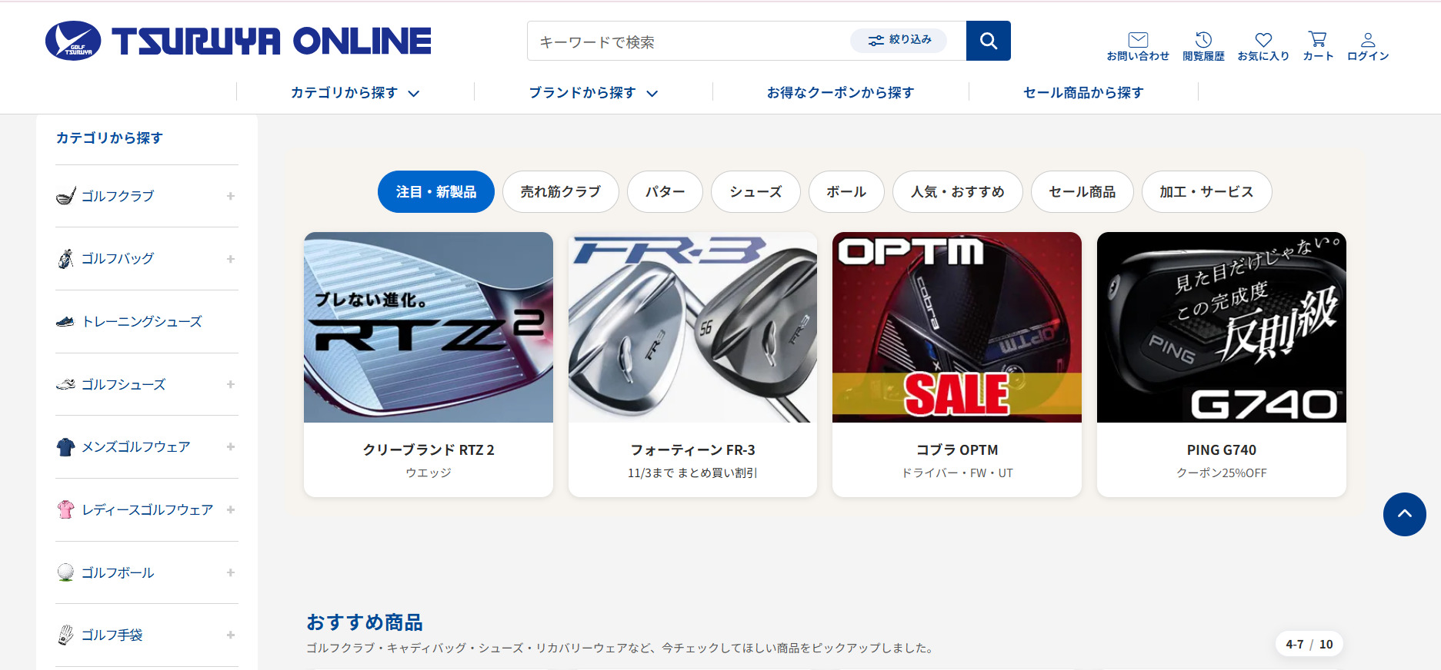Expand ゴルフボール category plus sign
The height and width of the screenshot is (670, 1441).
pyautogui.click(x=230, y=572)
